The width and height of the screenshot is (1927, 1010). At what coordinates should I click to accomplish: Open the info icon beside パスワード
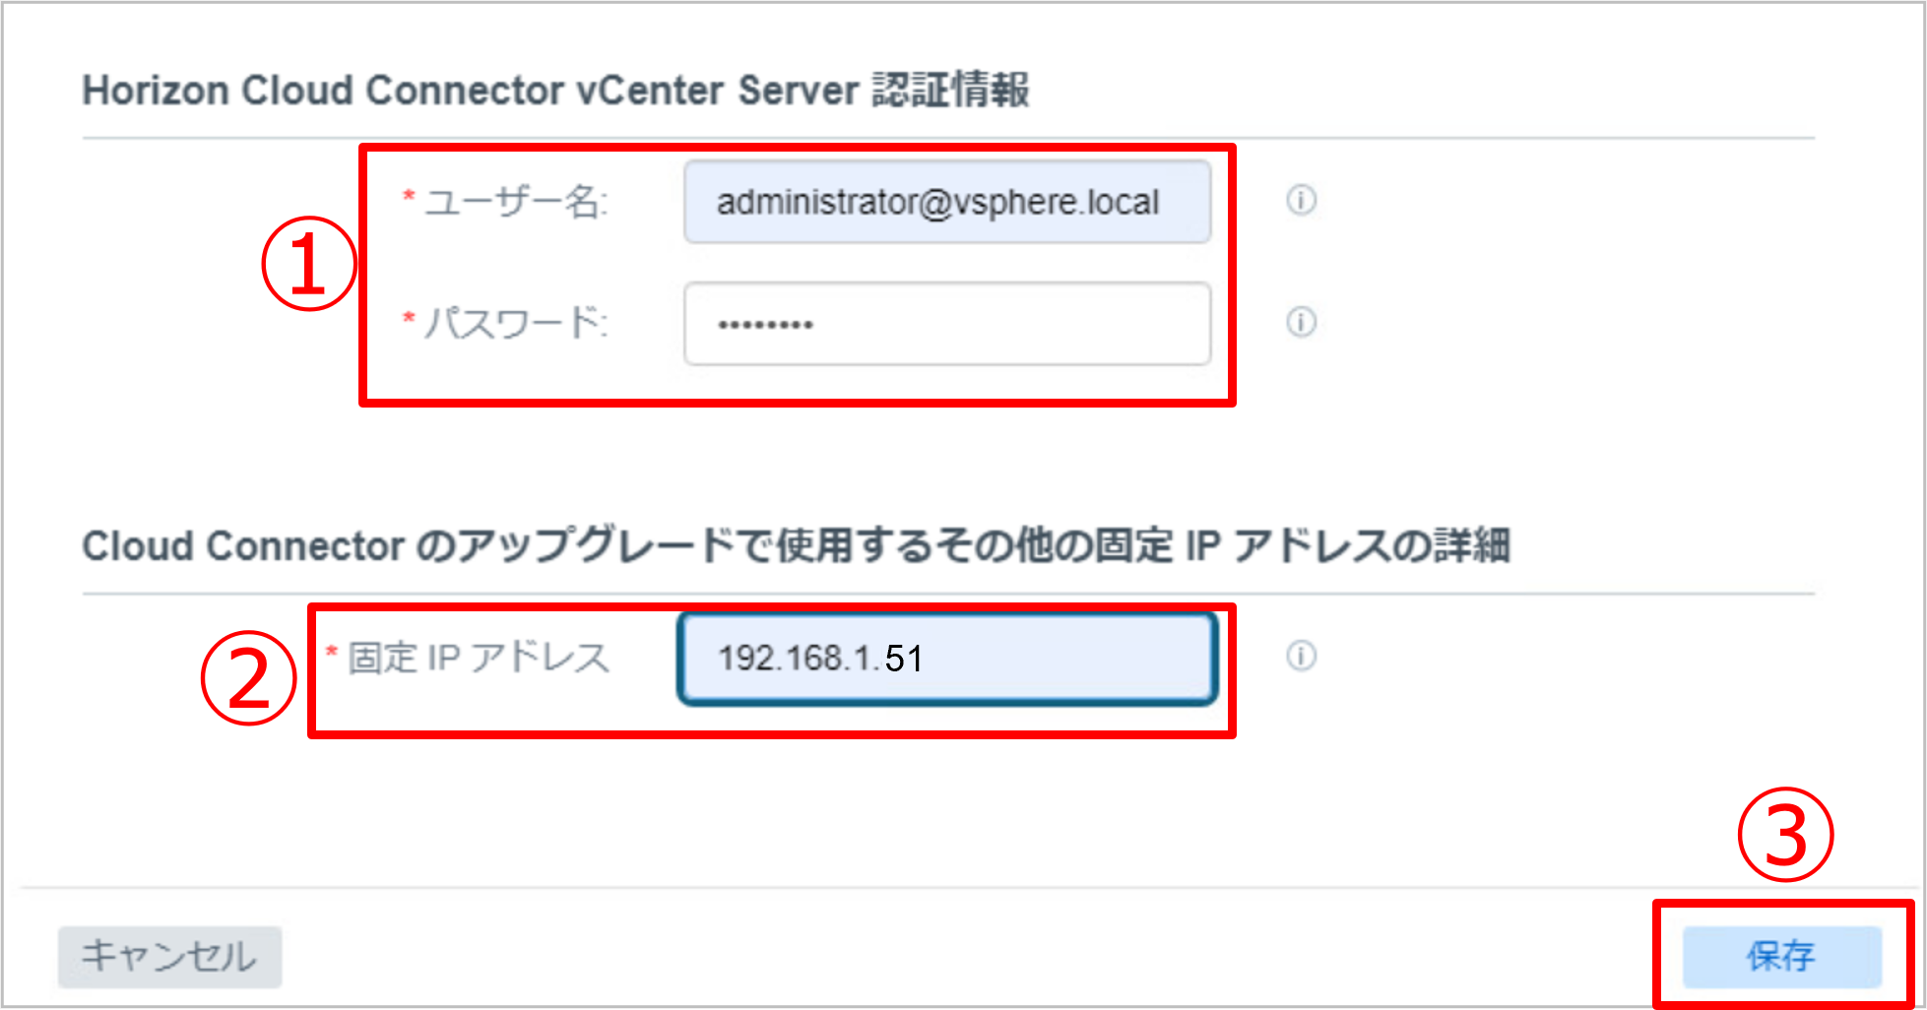1301,322
